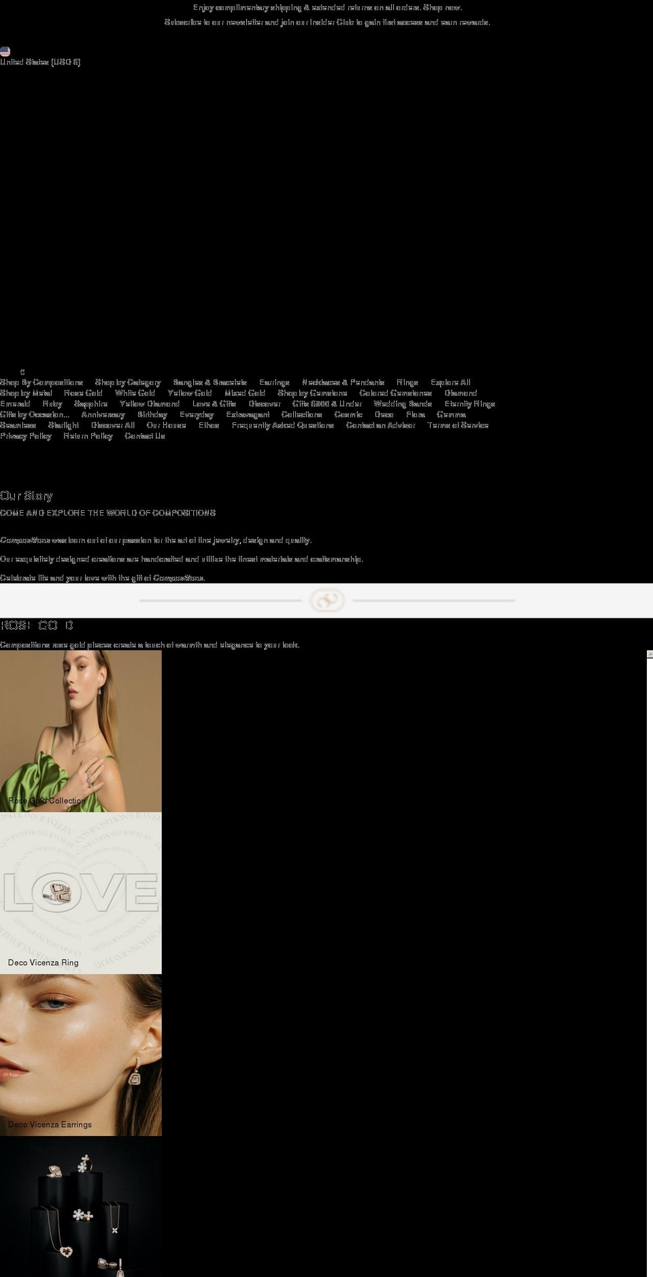
Task: Open Shop By Compositions menu
Action: pyautogui.click(x=41, y=382)
